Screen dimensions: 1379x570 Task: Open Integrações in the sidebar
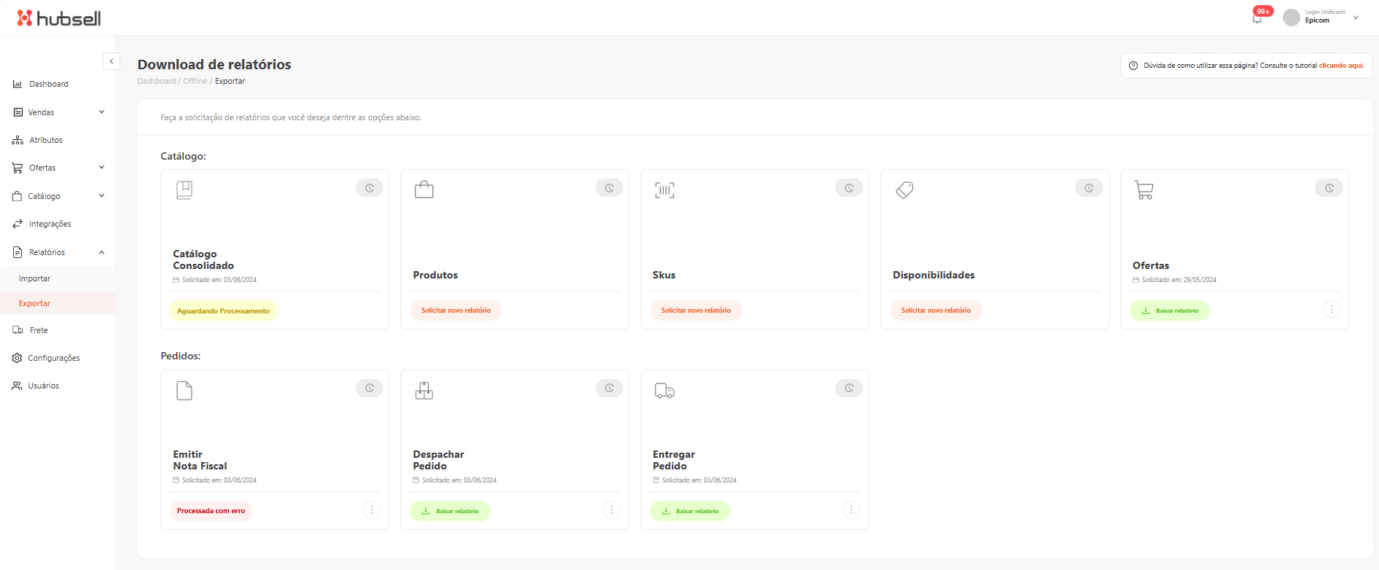[x=50, y=224]
